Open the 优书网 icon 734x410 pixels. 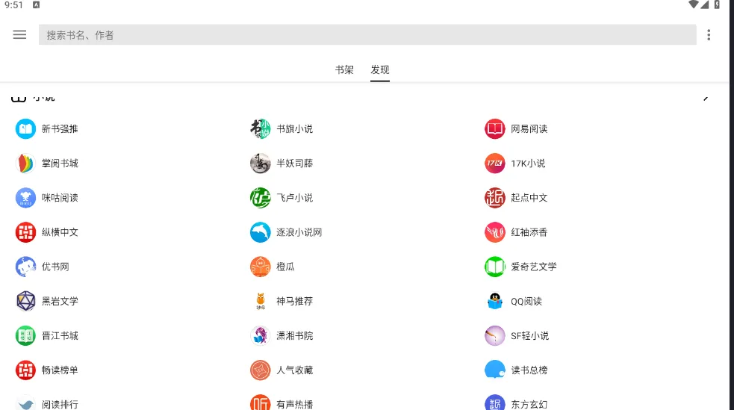coord(25,267)
